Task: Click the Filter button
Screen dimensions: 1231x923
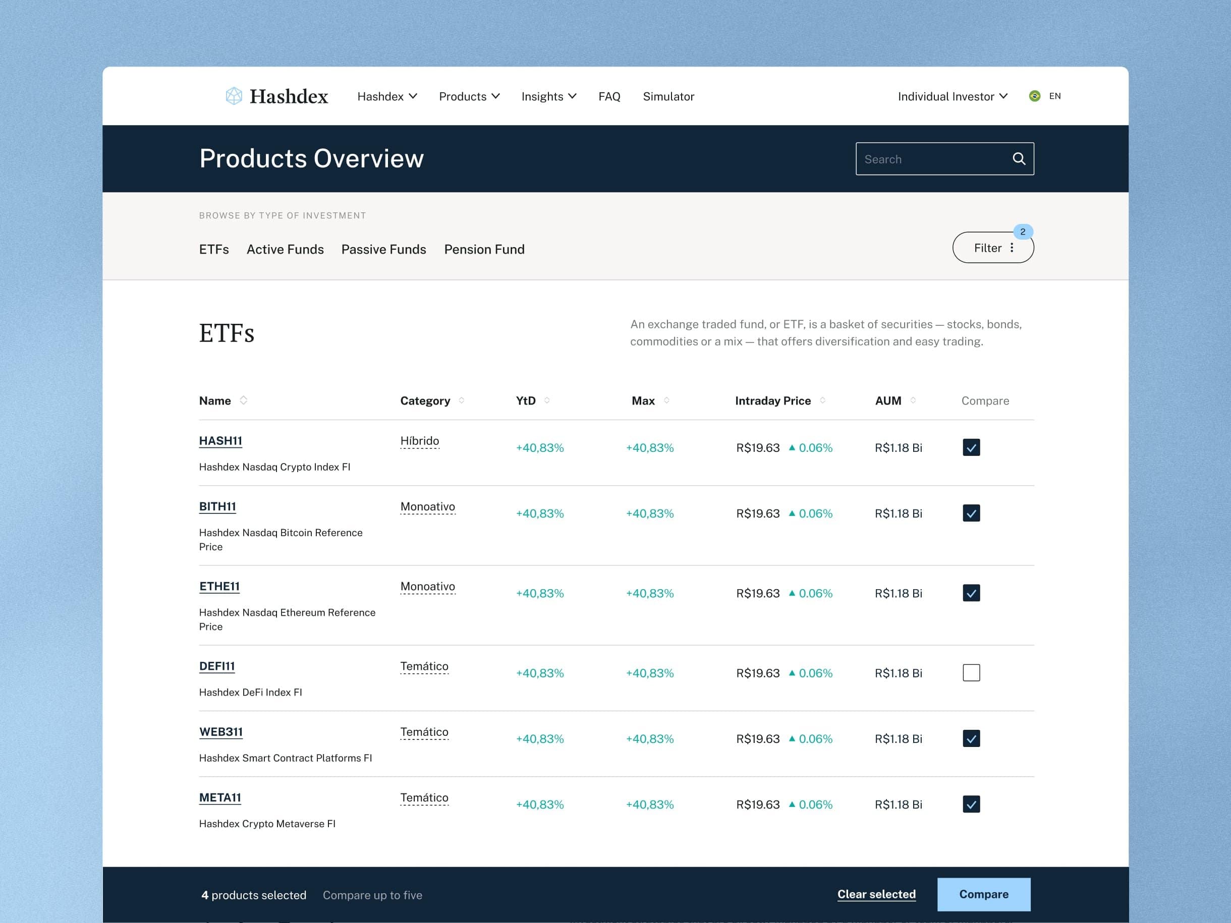Action: click(993, 248)
